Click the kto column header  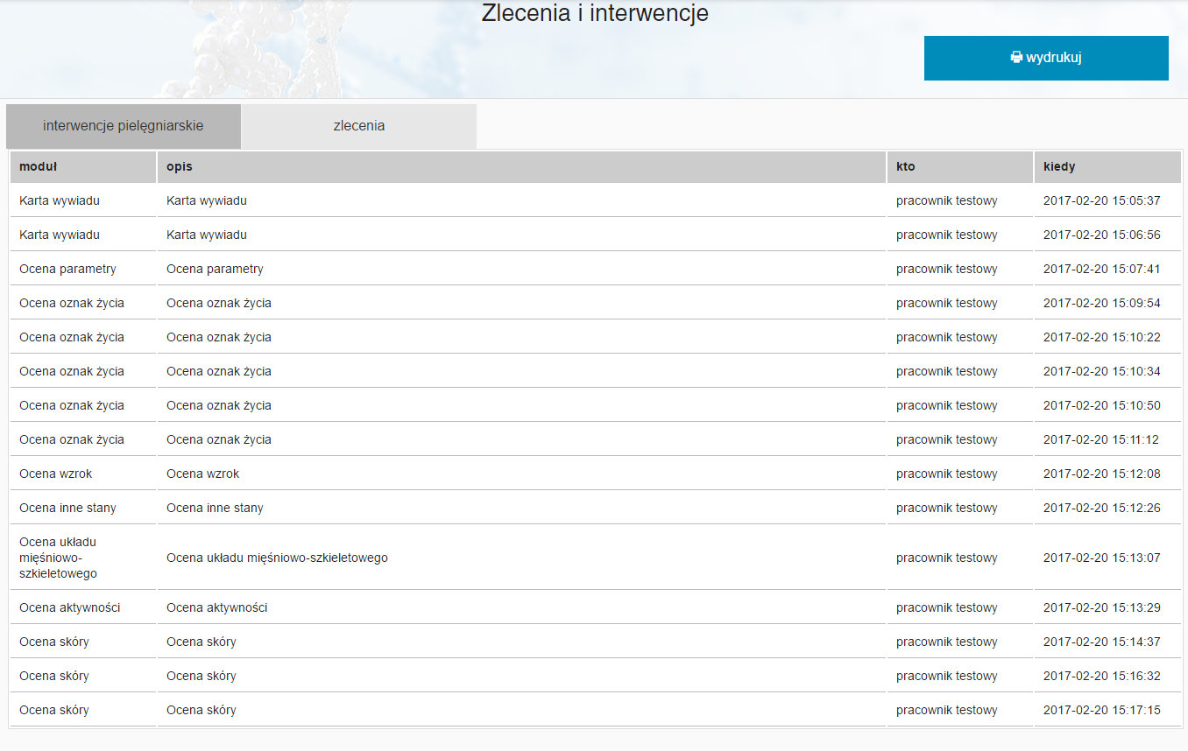coord(960,166)
